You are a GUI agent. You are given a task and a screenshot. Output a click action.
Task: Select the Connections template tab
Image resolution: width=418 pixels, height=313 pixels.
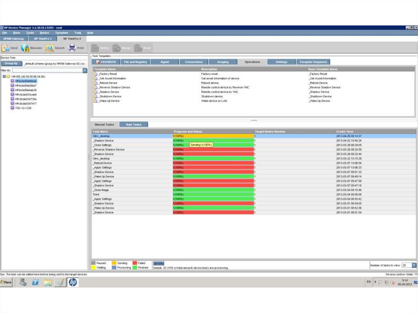coord(194,62)
